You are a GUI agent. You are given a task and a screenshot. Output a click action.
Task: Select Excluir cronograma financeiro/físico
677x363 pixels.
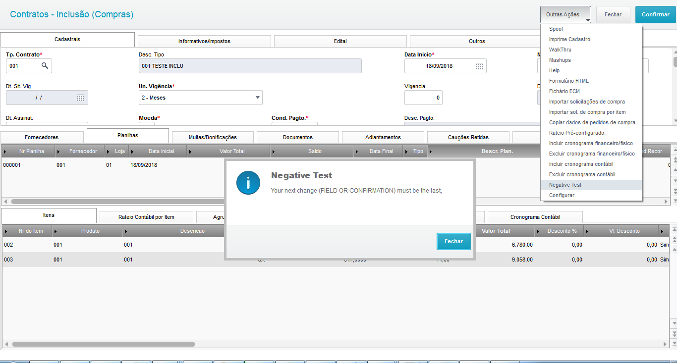point(591,154)
